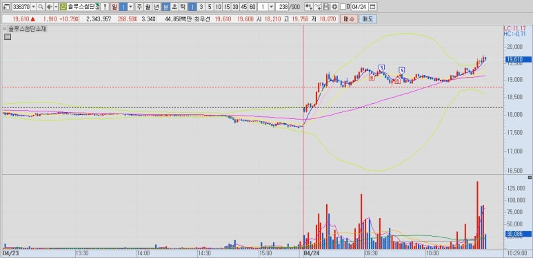Toggle the volume panel collapse button

530,178
